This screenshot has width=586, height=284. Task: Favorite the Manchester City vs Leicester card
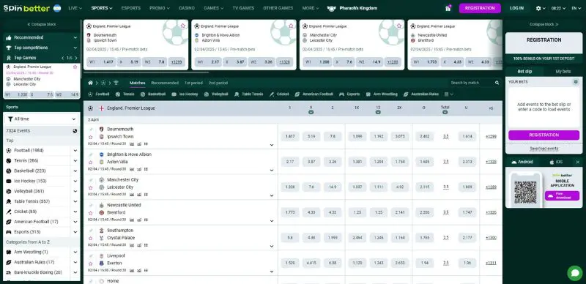click(398, 26)
